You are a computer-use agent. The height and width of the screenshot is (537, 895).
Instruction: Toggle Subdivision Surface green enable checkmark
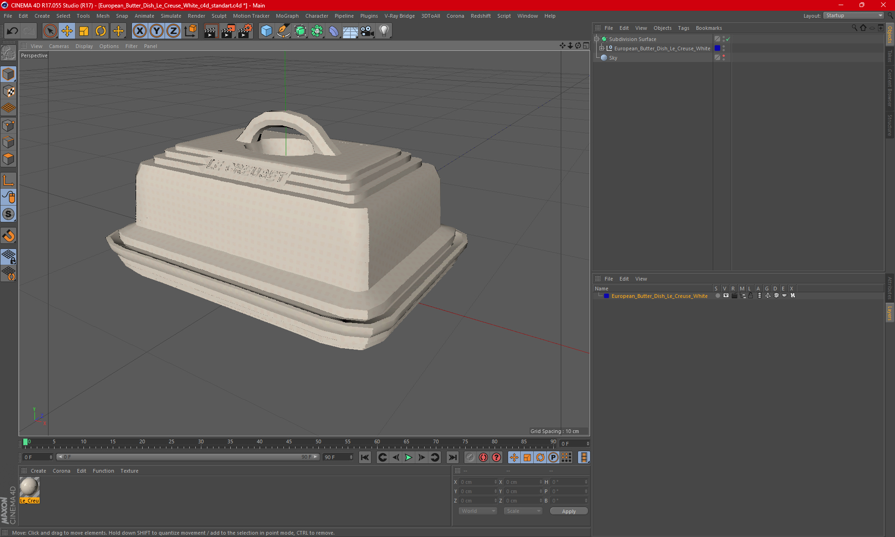(728, 39)
